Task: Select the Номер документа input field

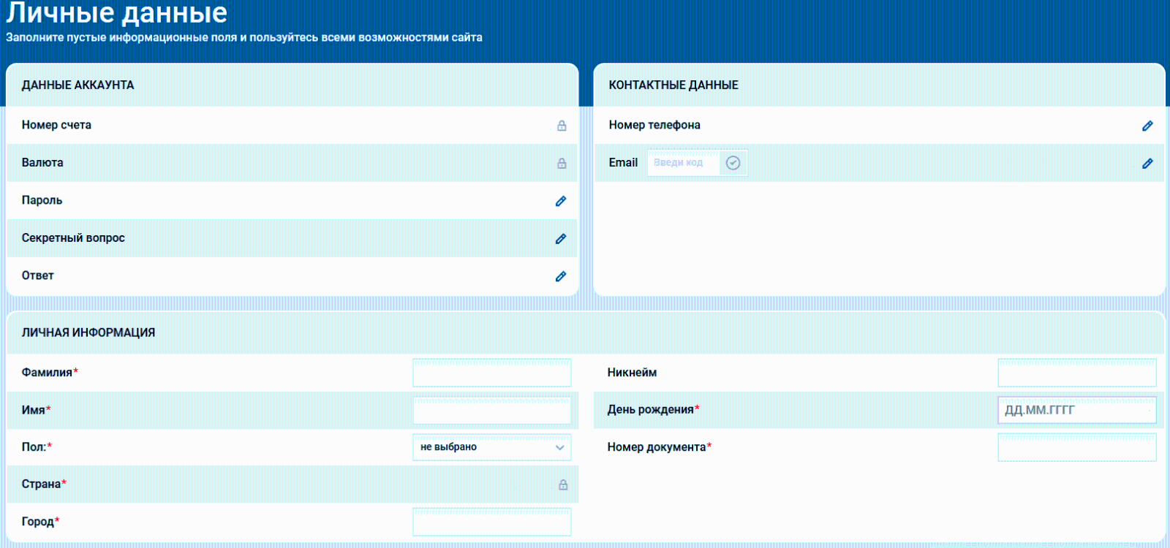Action: point(1076,447)
